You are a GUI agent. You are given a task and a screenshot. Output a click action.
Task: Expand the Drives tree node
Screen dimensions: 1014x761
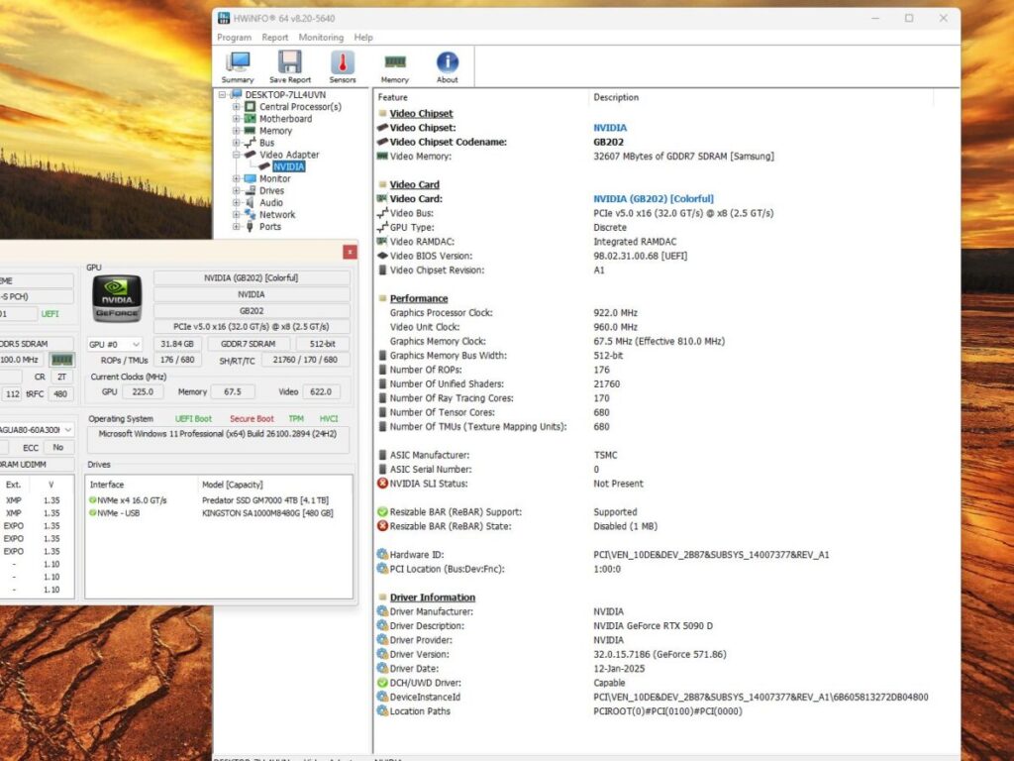point(236,191)
